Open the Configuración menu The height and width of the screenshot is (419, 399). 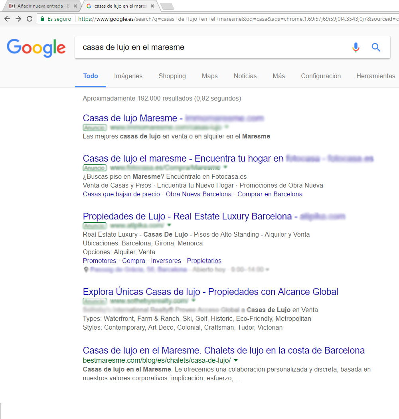tap(321, 76)
